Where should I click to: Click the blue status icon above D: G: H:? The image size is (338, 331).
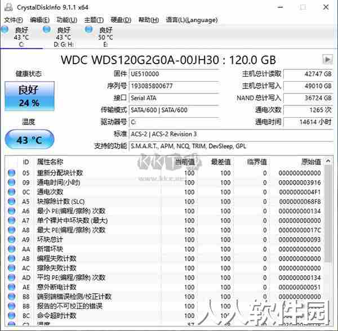[47, 29]
